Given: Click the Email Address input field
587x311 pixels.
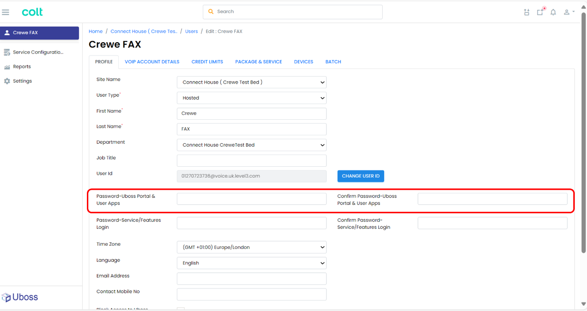Looking at the screenshot, I should coord(251,279).
